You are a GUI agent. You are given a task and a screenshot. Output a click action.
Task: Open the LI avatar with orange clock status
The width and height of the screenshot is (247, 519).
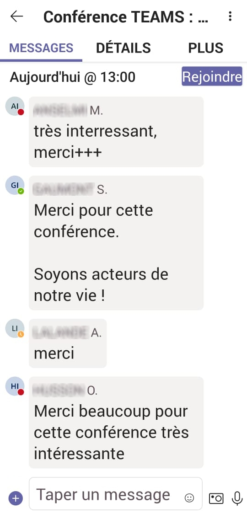tap(15, 328)
